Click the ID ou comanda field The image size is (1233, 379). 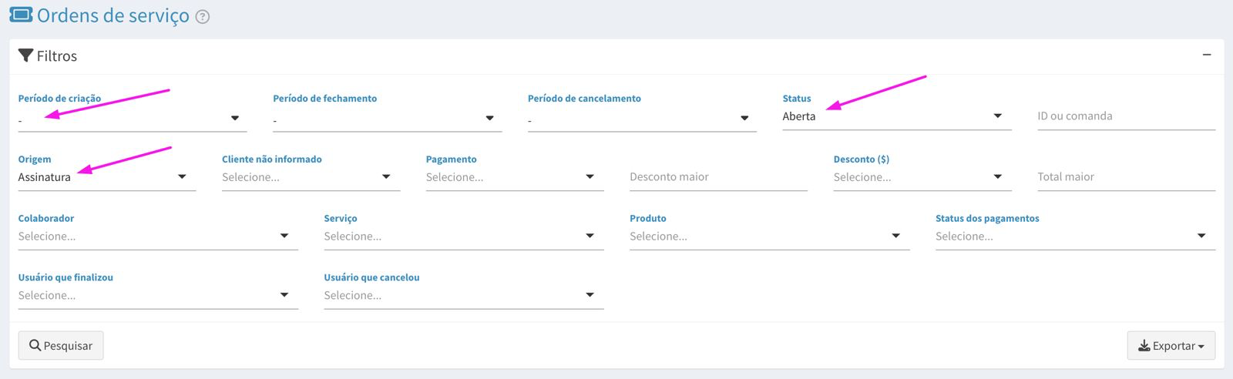point(1126,116)
